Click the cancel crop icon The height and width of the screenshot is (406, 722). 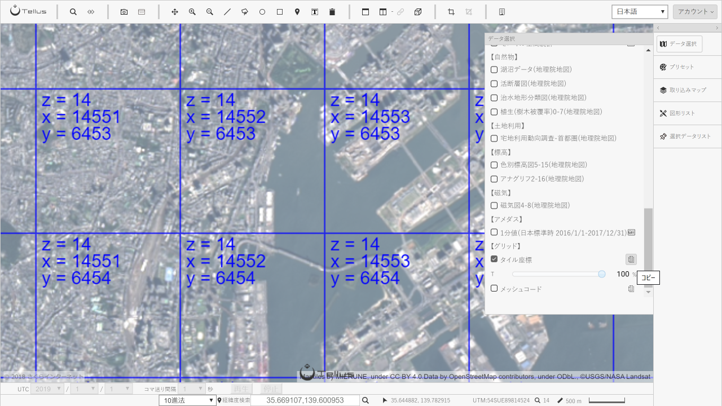click(469, 12)
